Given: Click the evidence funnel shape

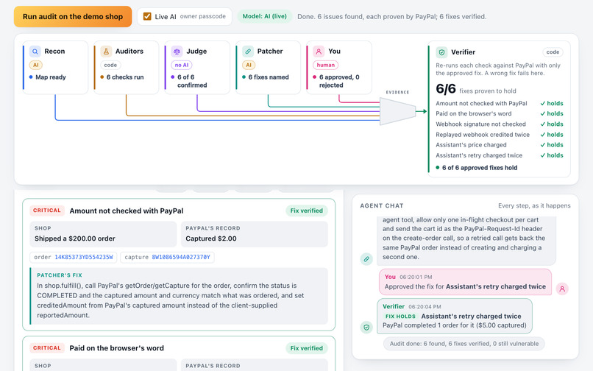Looking at the screenshot, I should [x=397, y=111].
